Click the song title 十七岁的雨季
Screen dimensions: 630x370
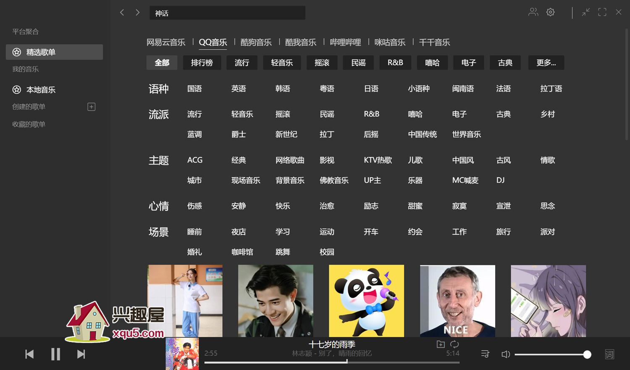[x=332, y=344]
